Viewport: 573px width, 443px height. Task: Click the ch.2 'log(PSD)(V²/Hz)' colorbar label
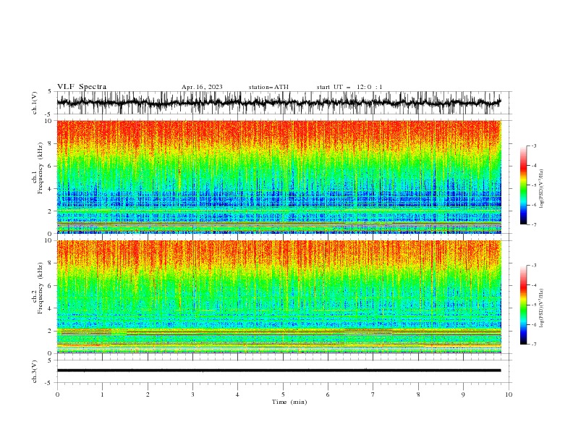click(541, 308)
